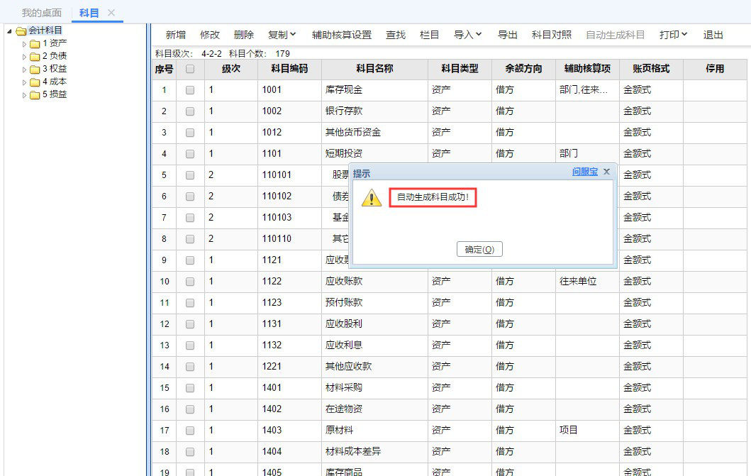Image resolution: width=751 pixels, height=476 pixels.
Task: Check the box for row 1101 短期投资
Action: (x=190, y=154)
